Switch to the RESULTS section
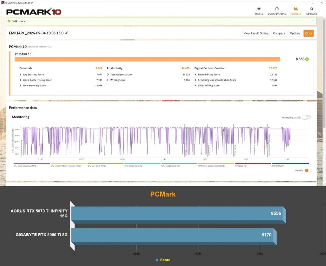The height and width of the screenshot is (266, 326). (296, 11)
